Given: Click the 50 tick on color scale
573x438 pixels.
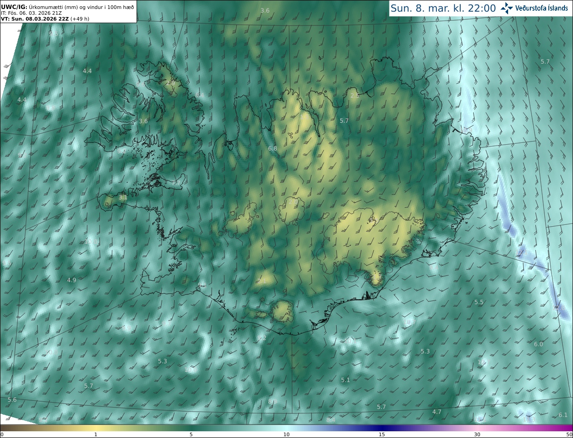Looking at the screenshot, I should (x=569, y=434).
